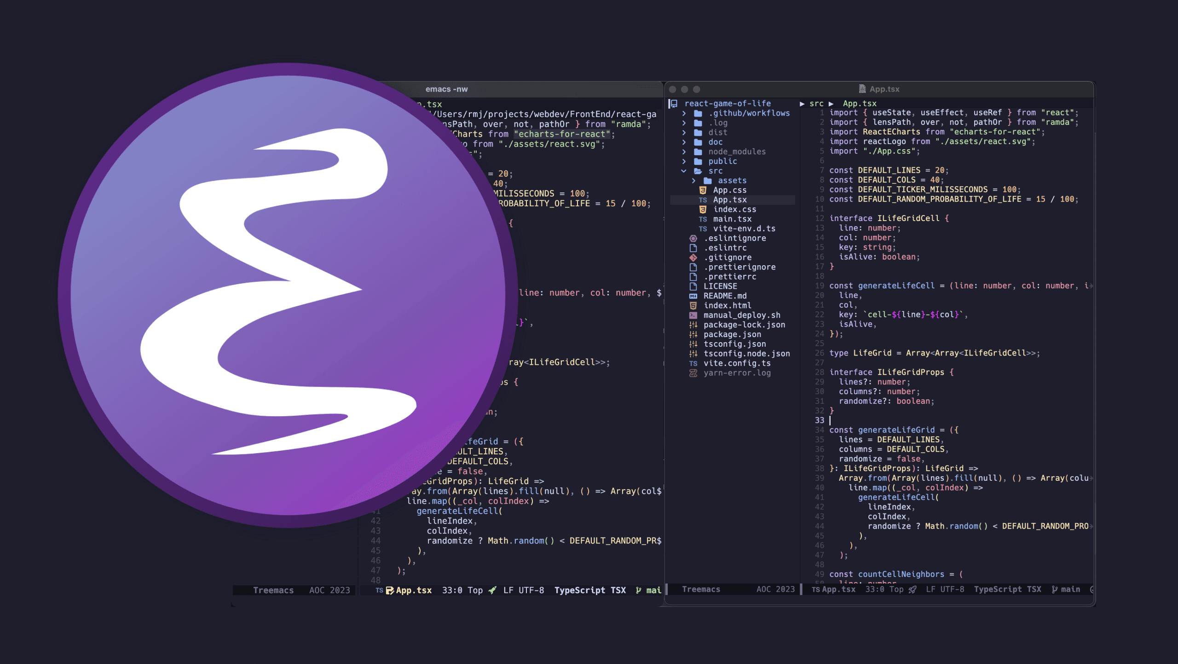Click 'type LifeGrid' declaration line in right editor

pyautogui.click(x=935, y=353)
